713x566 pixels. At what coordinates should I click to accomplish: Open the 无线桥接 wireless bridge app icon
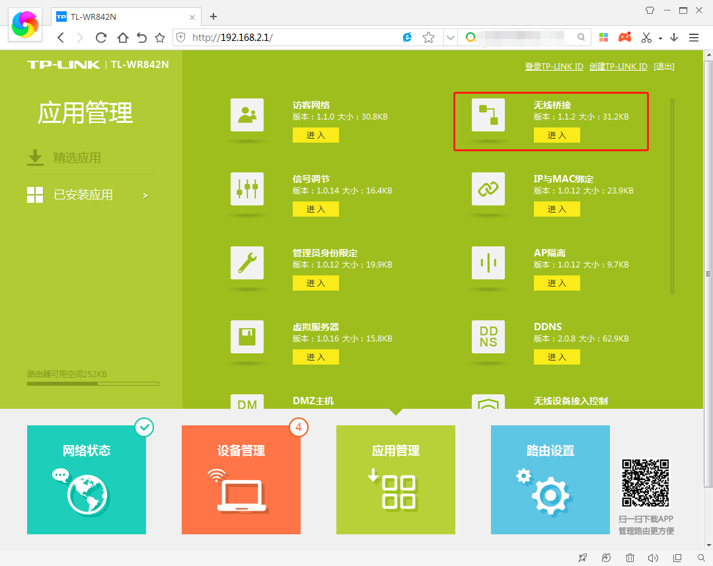tap(488, 115)
